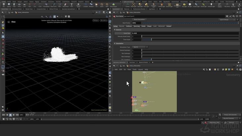This screenshot has width=242, height=136.
Task: Jump to the first frame button
Action: [4, 115]
